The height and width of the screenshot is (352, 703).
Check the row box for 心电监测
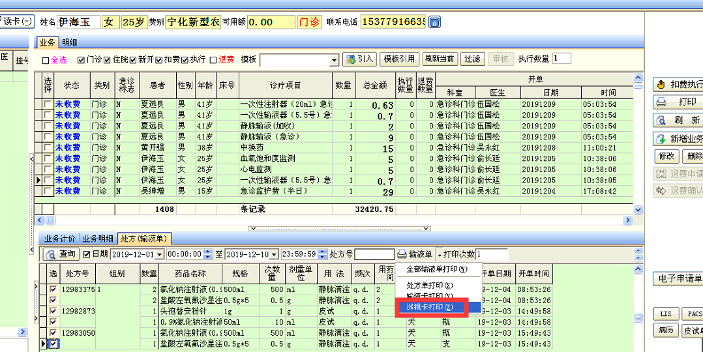coord(48,169)
